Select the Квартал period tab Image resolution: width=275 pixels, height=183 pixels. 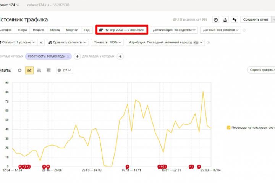pos(72,30)
